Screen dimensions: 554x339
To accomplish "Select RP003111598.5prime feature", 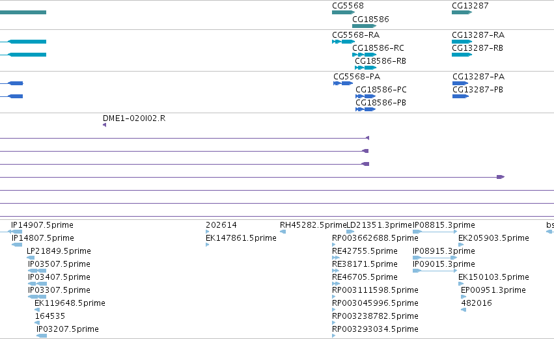I will pyautogui.click(x=334, y=297).
